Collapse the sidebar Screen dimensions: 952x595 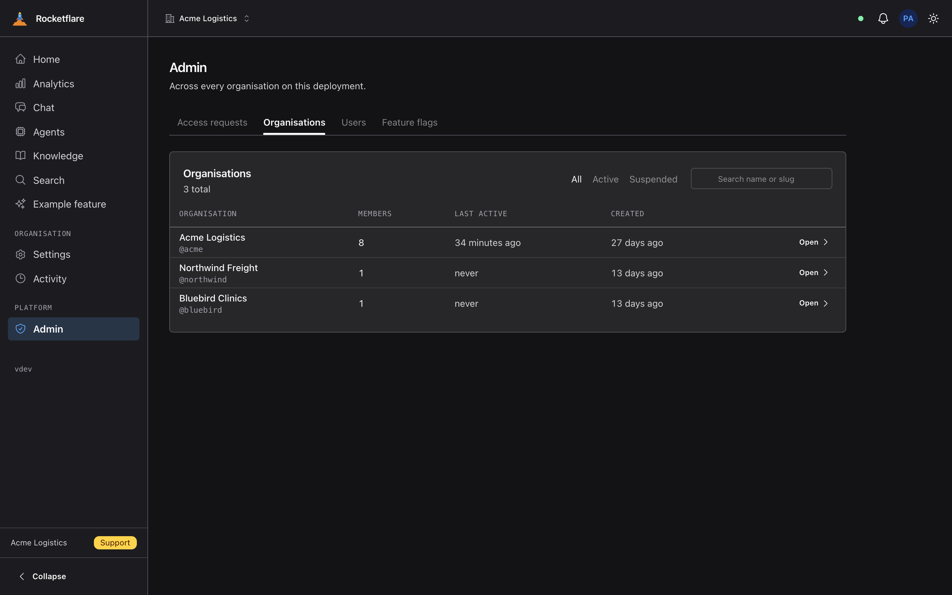[x=43, y=576]
